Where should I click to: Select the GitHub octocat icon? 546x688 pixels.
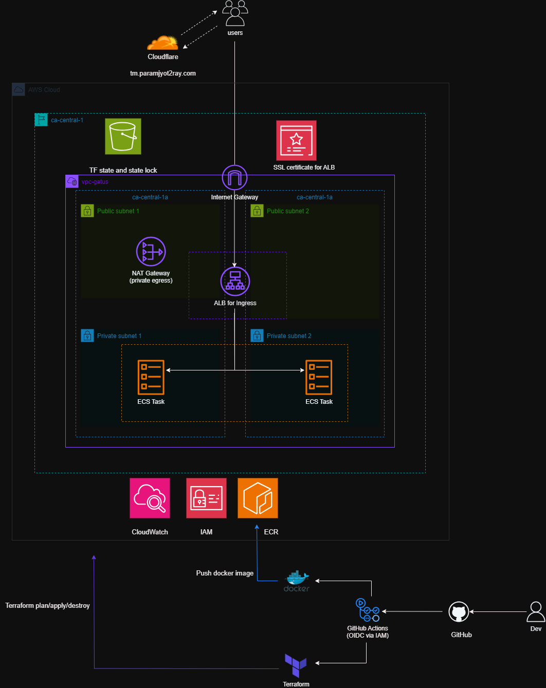pyautogui.click(x=459, y=612)
